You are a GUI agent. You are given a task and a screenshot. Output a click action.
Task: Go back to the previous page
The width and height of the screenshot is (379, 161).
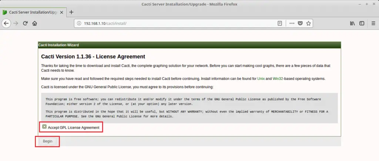tap(6, 23)
